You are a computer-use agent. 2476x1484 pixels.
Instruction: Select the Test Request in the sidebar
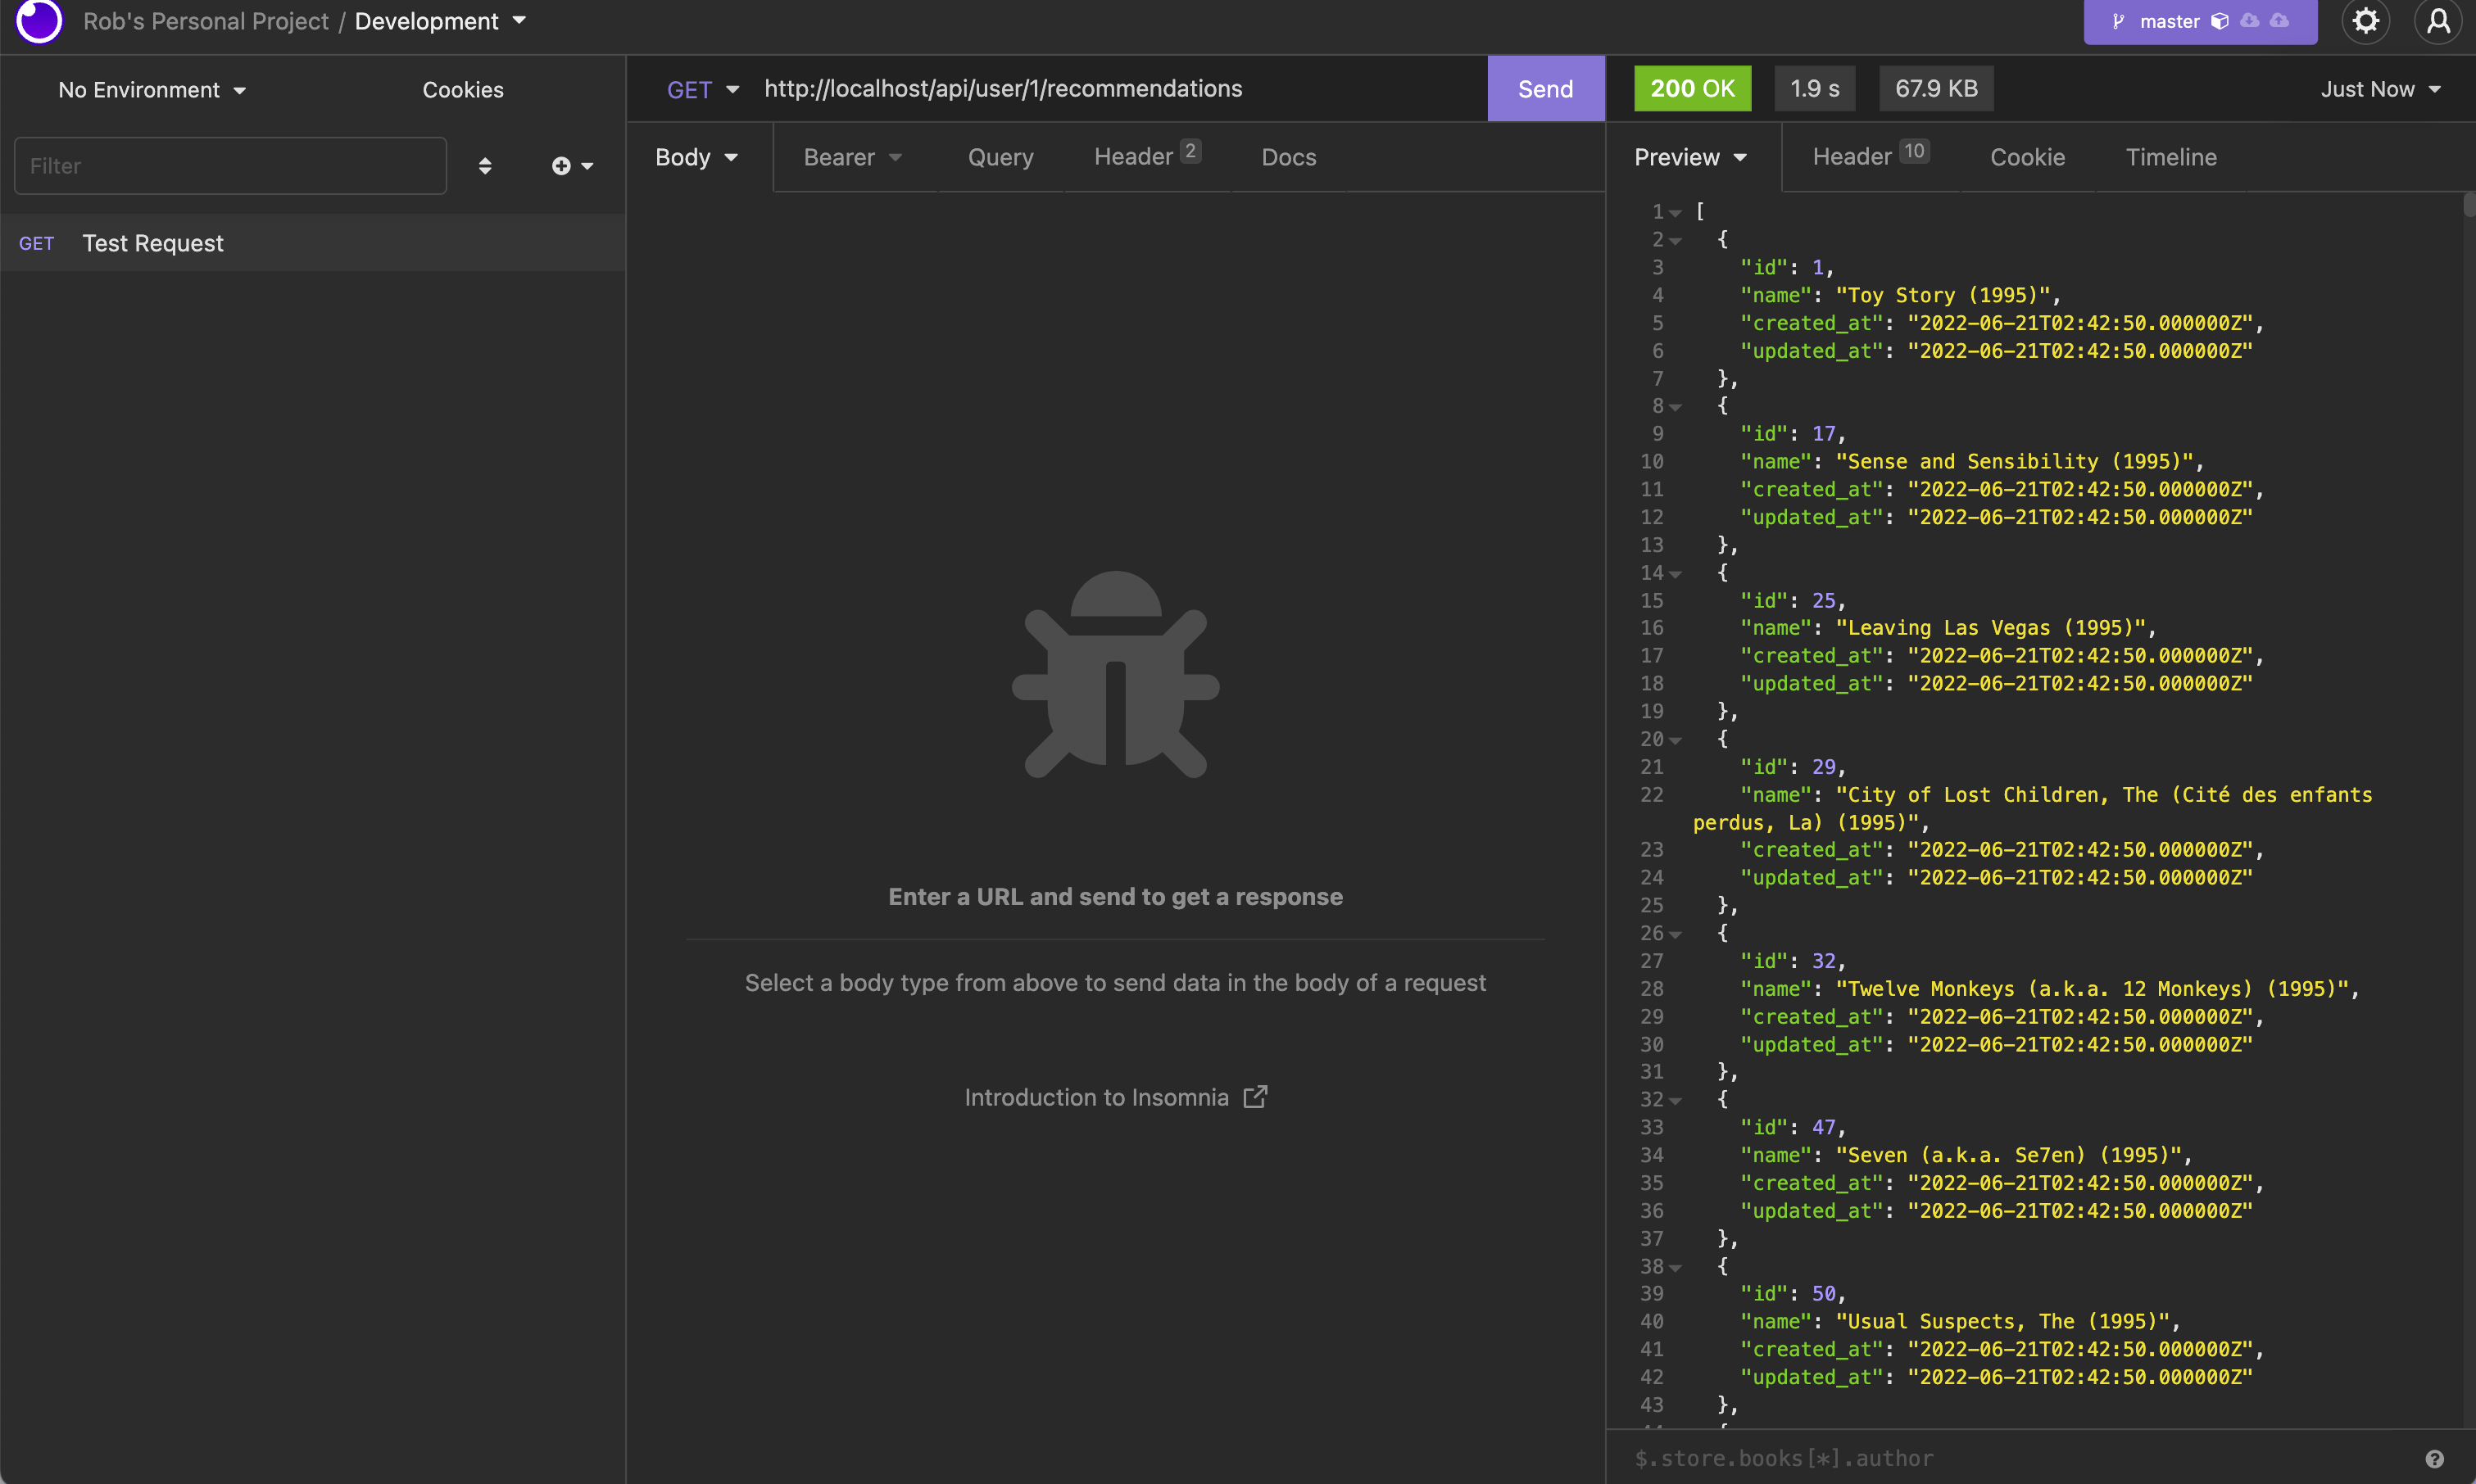tap(152, 243)
